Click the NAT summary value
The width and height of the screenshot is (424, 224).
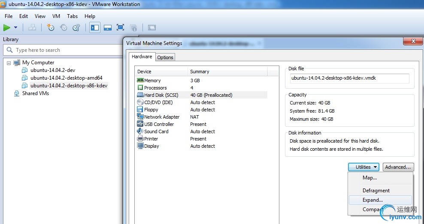point(194,117)
